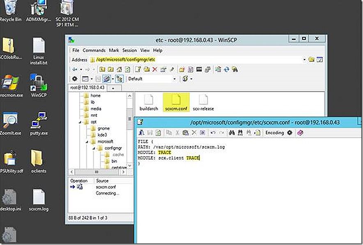
Task: Collapse the configmgr tree node
Action: pyautogui.click(x=94, y=148)
